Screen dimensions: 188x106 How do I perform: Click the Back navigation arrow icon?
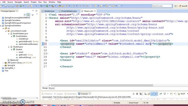(x=113, y=6)
